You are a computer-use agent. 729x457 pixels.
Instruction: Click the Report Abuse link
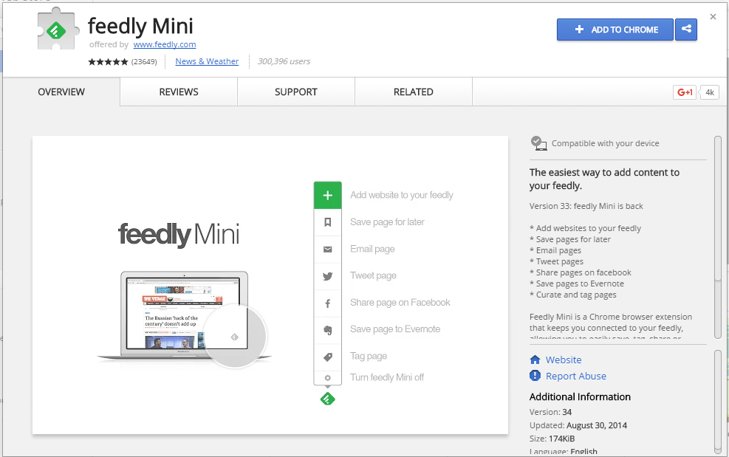point(575,376)
